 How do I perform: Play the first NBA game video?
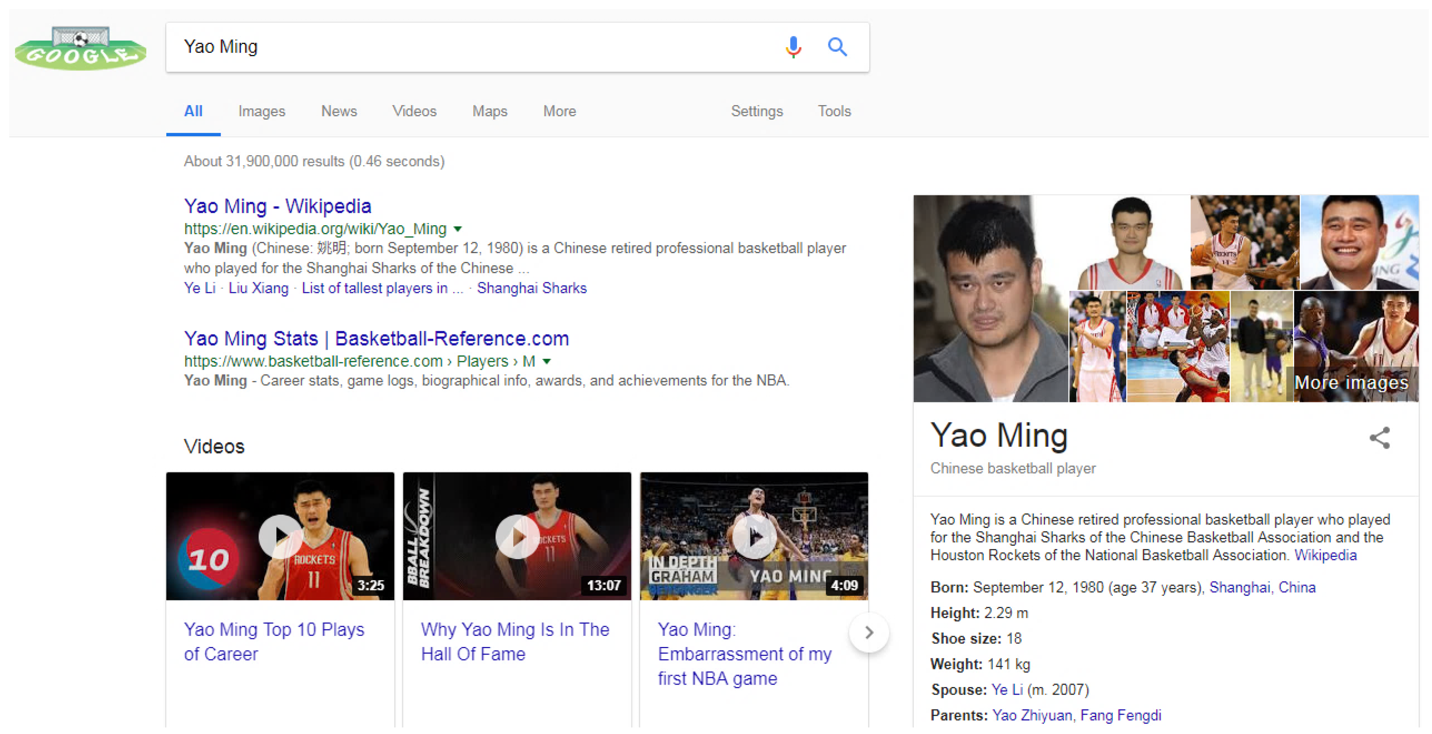754,536
